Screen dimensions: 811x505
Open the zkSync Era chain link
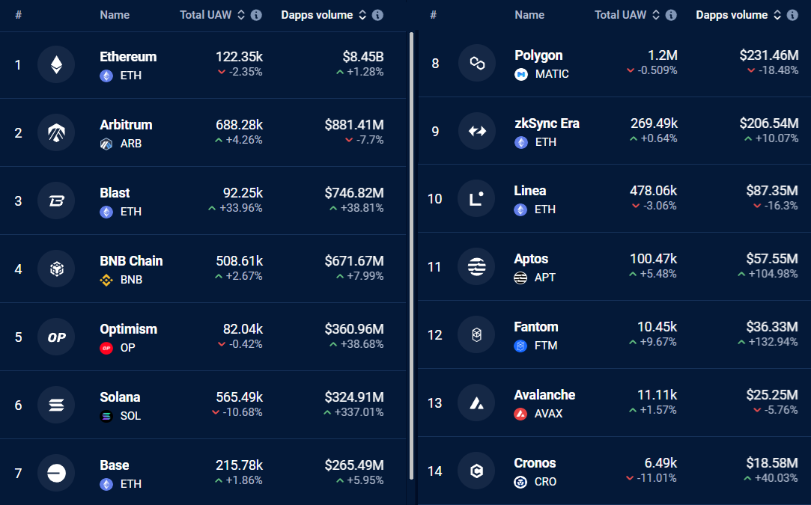pyautogui.click(x=547, y=123)
